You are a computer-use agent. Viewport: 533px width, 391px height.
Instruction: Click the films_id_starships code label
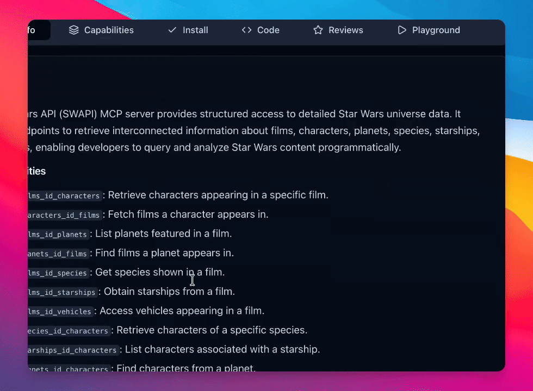click(x=63, y=293)
